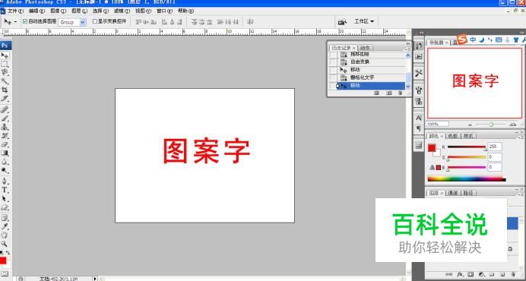Select the Dodge tool
The image size is (526, 281).
pyautogui.click(x=5, y=171)
